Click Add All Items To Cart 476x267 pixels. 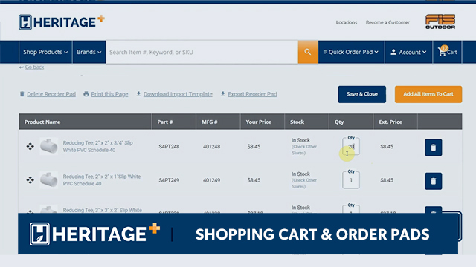click(x=428, y=94)
